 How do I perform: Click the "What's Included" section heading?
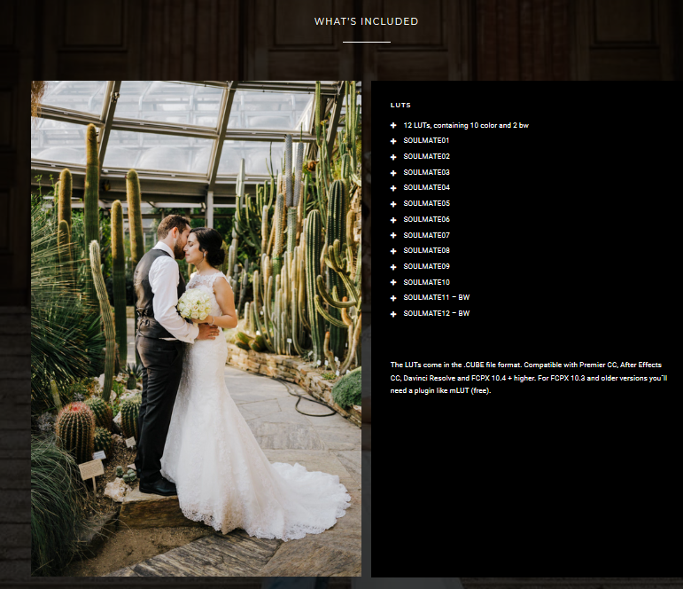pos(366,21)
